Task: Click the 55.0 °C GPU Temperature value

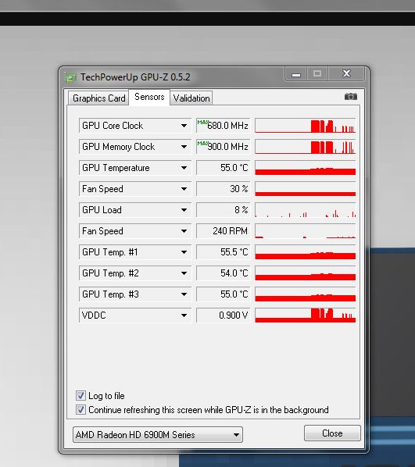Action: point(223,168)
